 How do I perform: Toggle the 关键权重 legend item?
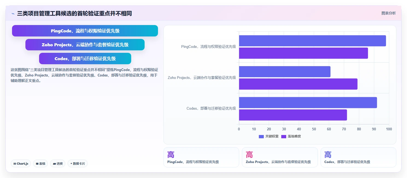[269, 136]
